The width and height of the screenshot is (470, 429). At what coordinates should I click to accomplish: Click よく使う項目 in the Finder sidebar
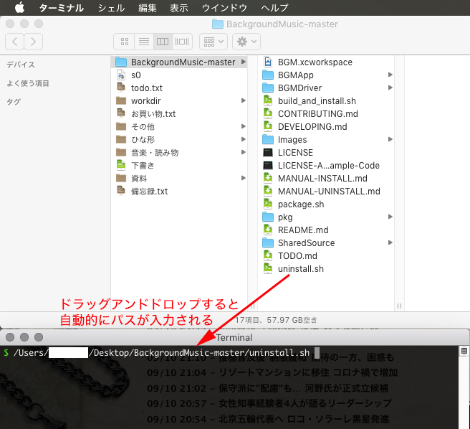click(x=28, y=83)
